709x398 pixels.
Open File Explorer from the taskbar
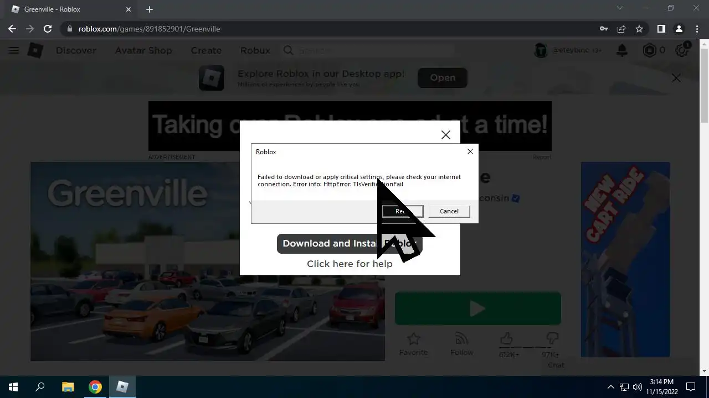(x=68, y=387)
